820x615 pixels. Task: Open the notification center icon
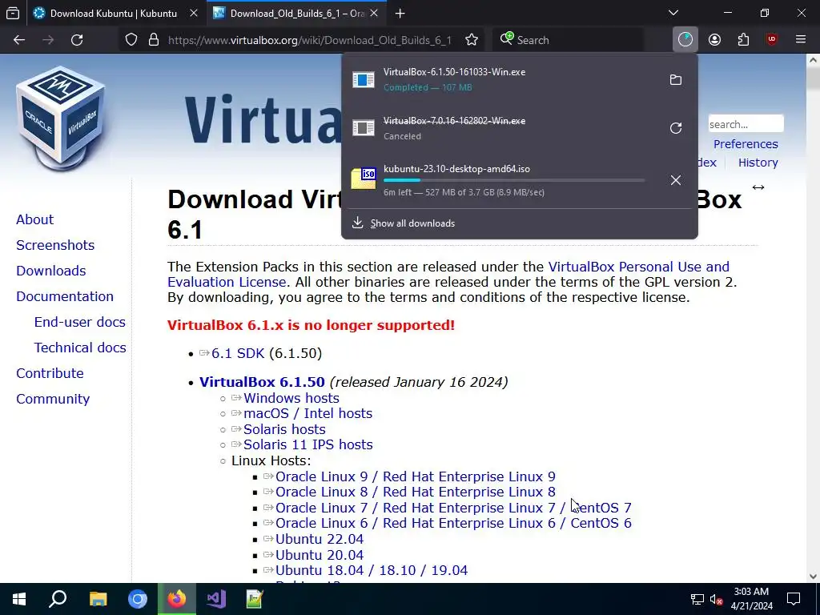(x=794, y=599)
